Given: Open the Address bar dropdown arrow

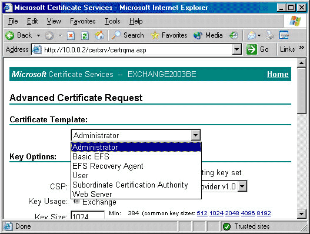Looking at the screenshot, I should click(x=237, y=49).
